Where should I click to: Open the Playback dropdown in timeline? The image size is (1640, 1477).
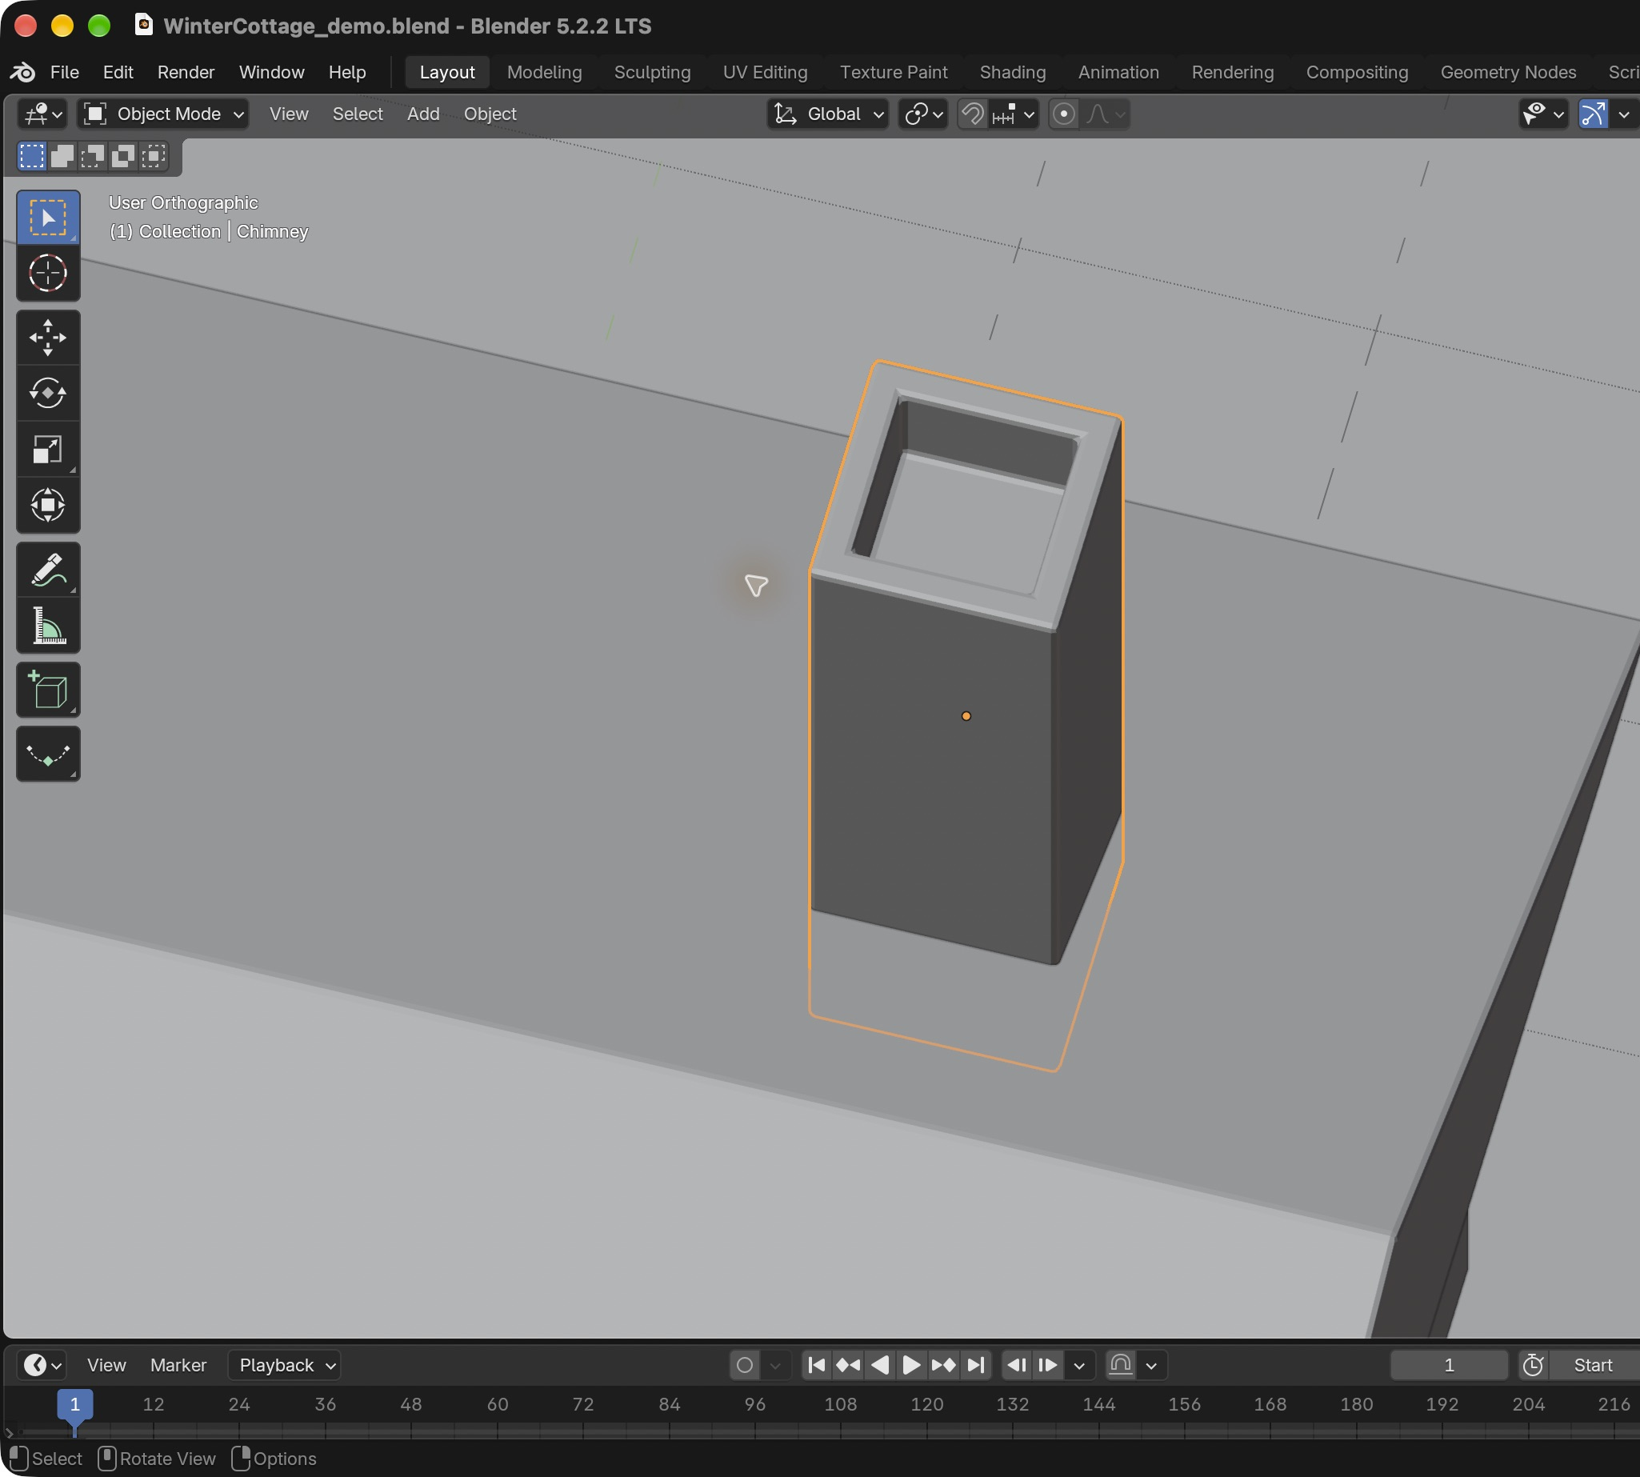(285, 1365)
